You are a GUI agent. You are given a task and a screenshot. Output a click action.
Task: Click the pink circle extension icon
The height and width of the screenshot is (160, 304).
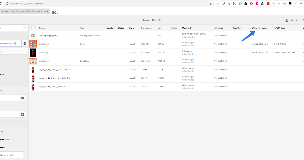tap(256, 3)
